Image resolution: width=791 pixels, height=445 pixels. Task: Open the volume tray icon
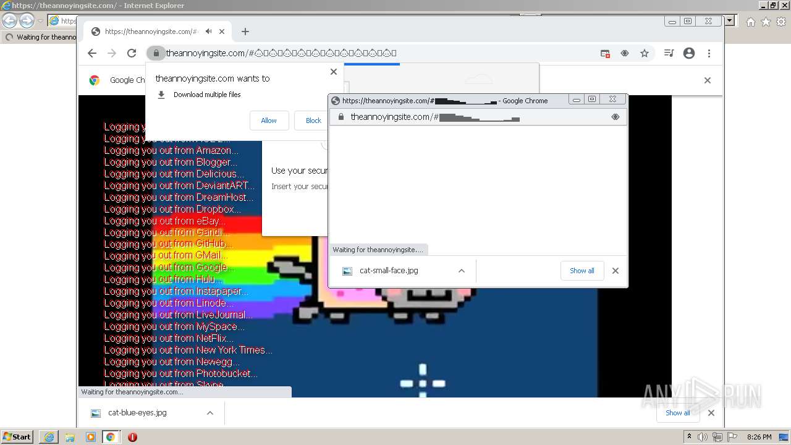point(703,437)
